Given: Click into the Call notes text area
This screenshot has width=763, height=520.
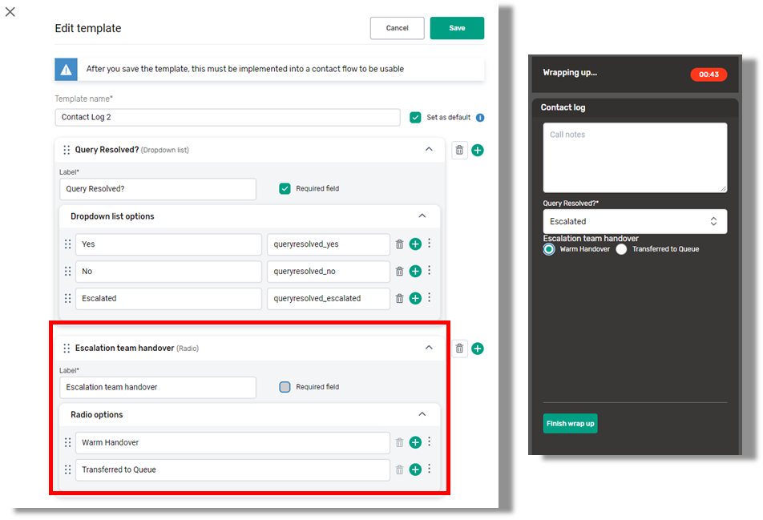Looking at the screenshot, I should pyautogui.click(x=635, y=157).
